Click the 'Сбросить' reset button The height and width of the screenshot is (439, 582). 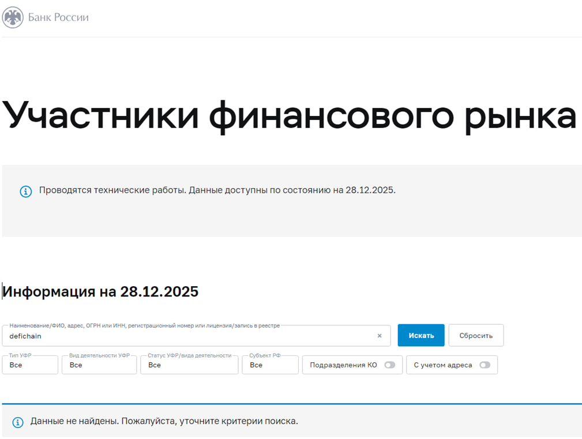tap(476, 335)
